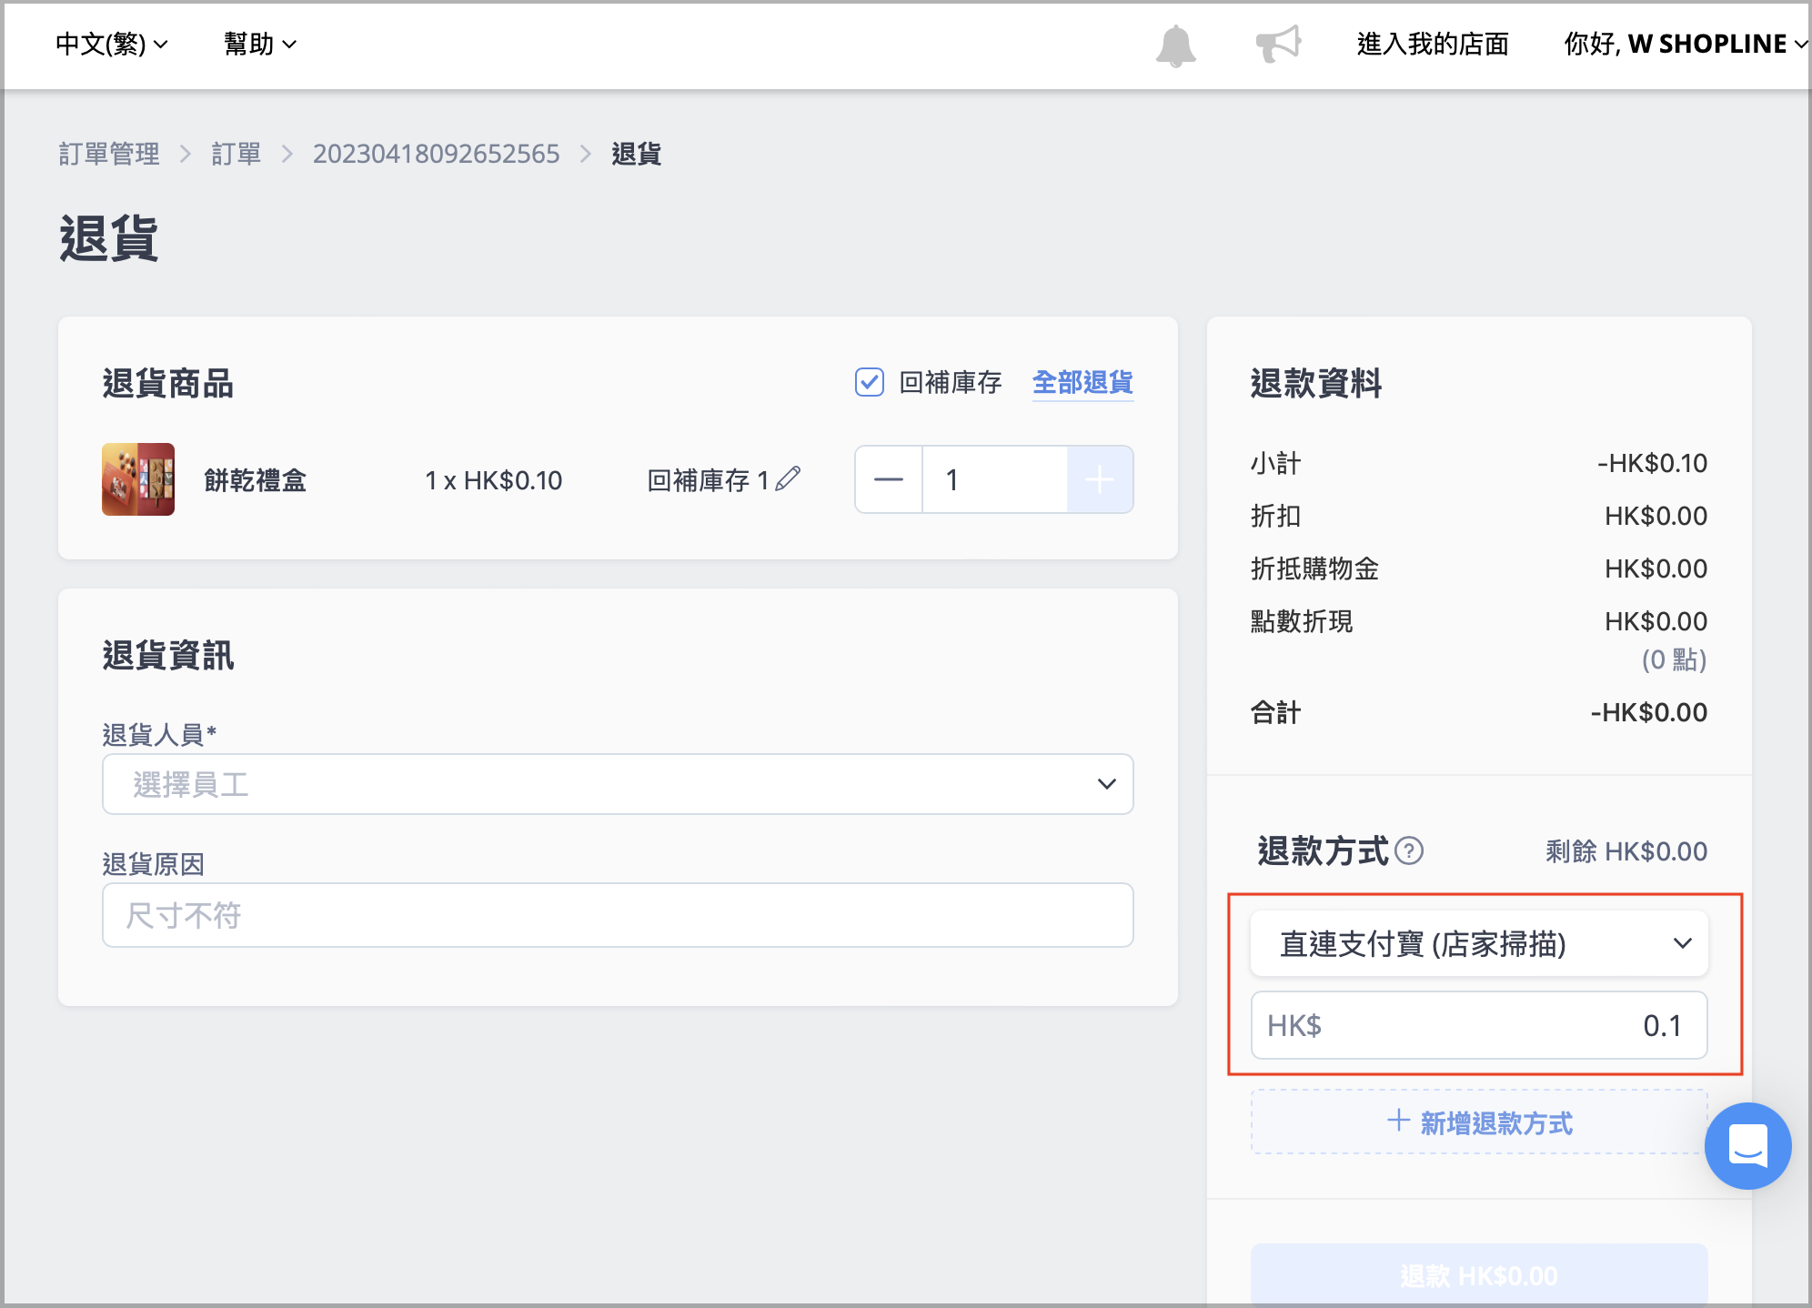
Task: Open the announcements megaphone icon
Action: (x=1278, y=44)
